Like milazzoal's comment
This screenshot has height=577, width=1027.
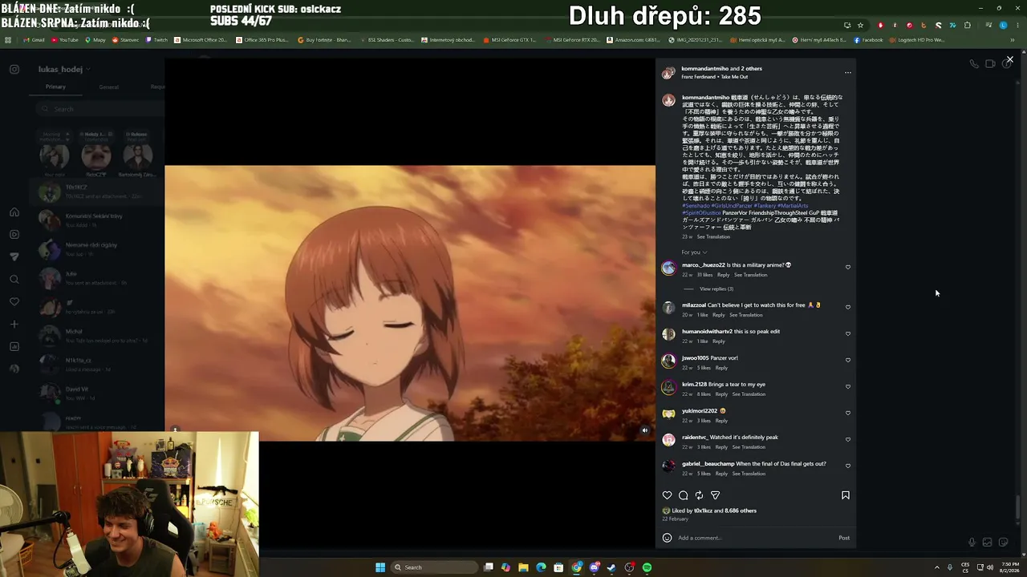(848, 307)
